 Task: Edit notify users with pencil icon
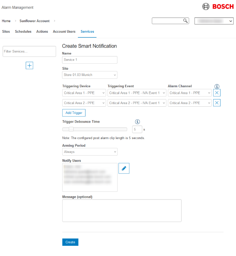click(x=124, y=168)
